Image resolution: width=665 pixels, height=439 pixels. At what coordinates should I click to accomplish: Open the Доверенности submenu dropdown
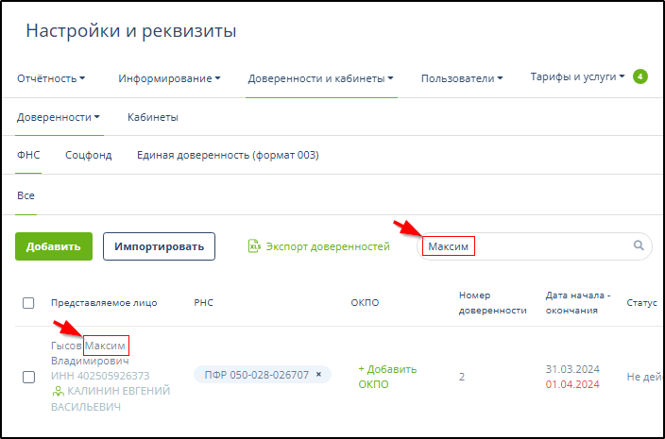(59, 117)
